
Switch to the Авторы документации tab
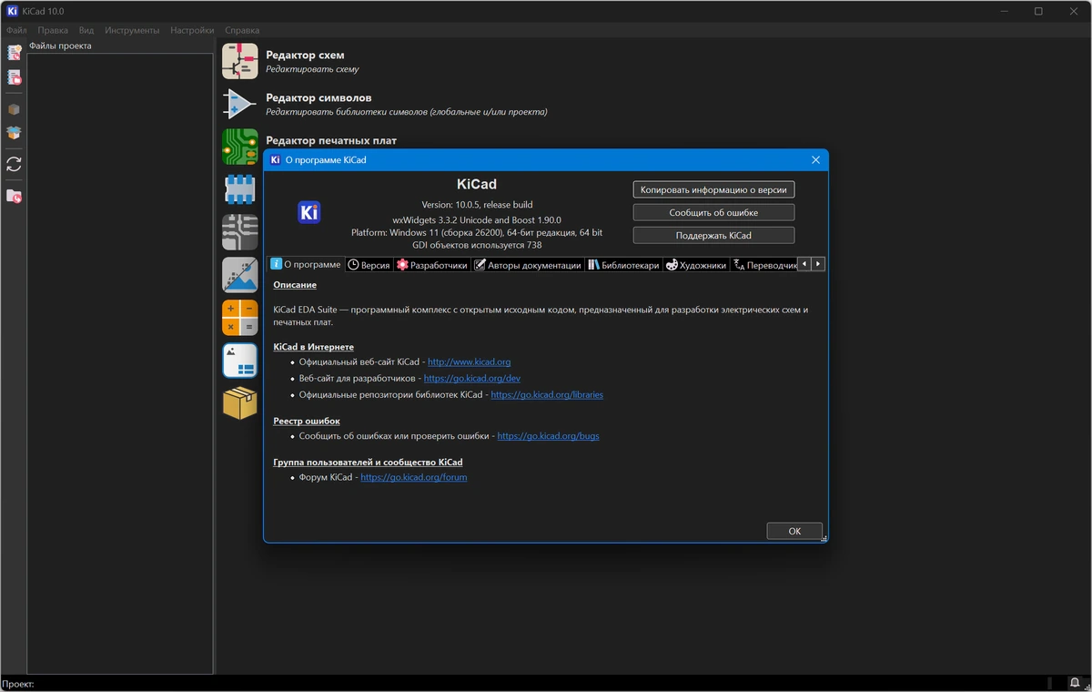pos(528,265)
